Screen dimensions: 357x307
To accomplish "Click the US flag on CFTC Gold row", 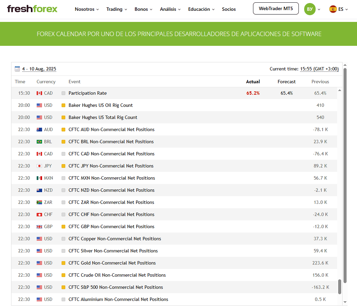I will (39, 263).
